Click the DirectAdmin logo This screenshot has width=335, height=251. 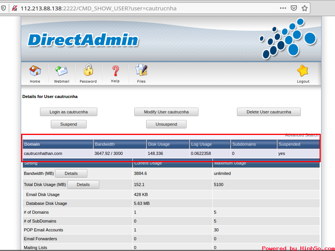(83, 40)
